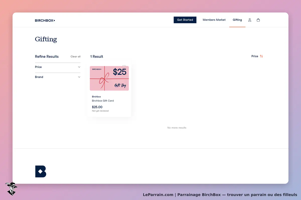This screenshot has width=301, height=200.
Task: Click the '1 Result' count text
Action: click(97, 56)
